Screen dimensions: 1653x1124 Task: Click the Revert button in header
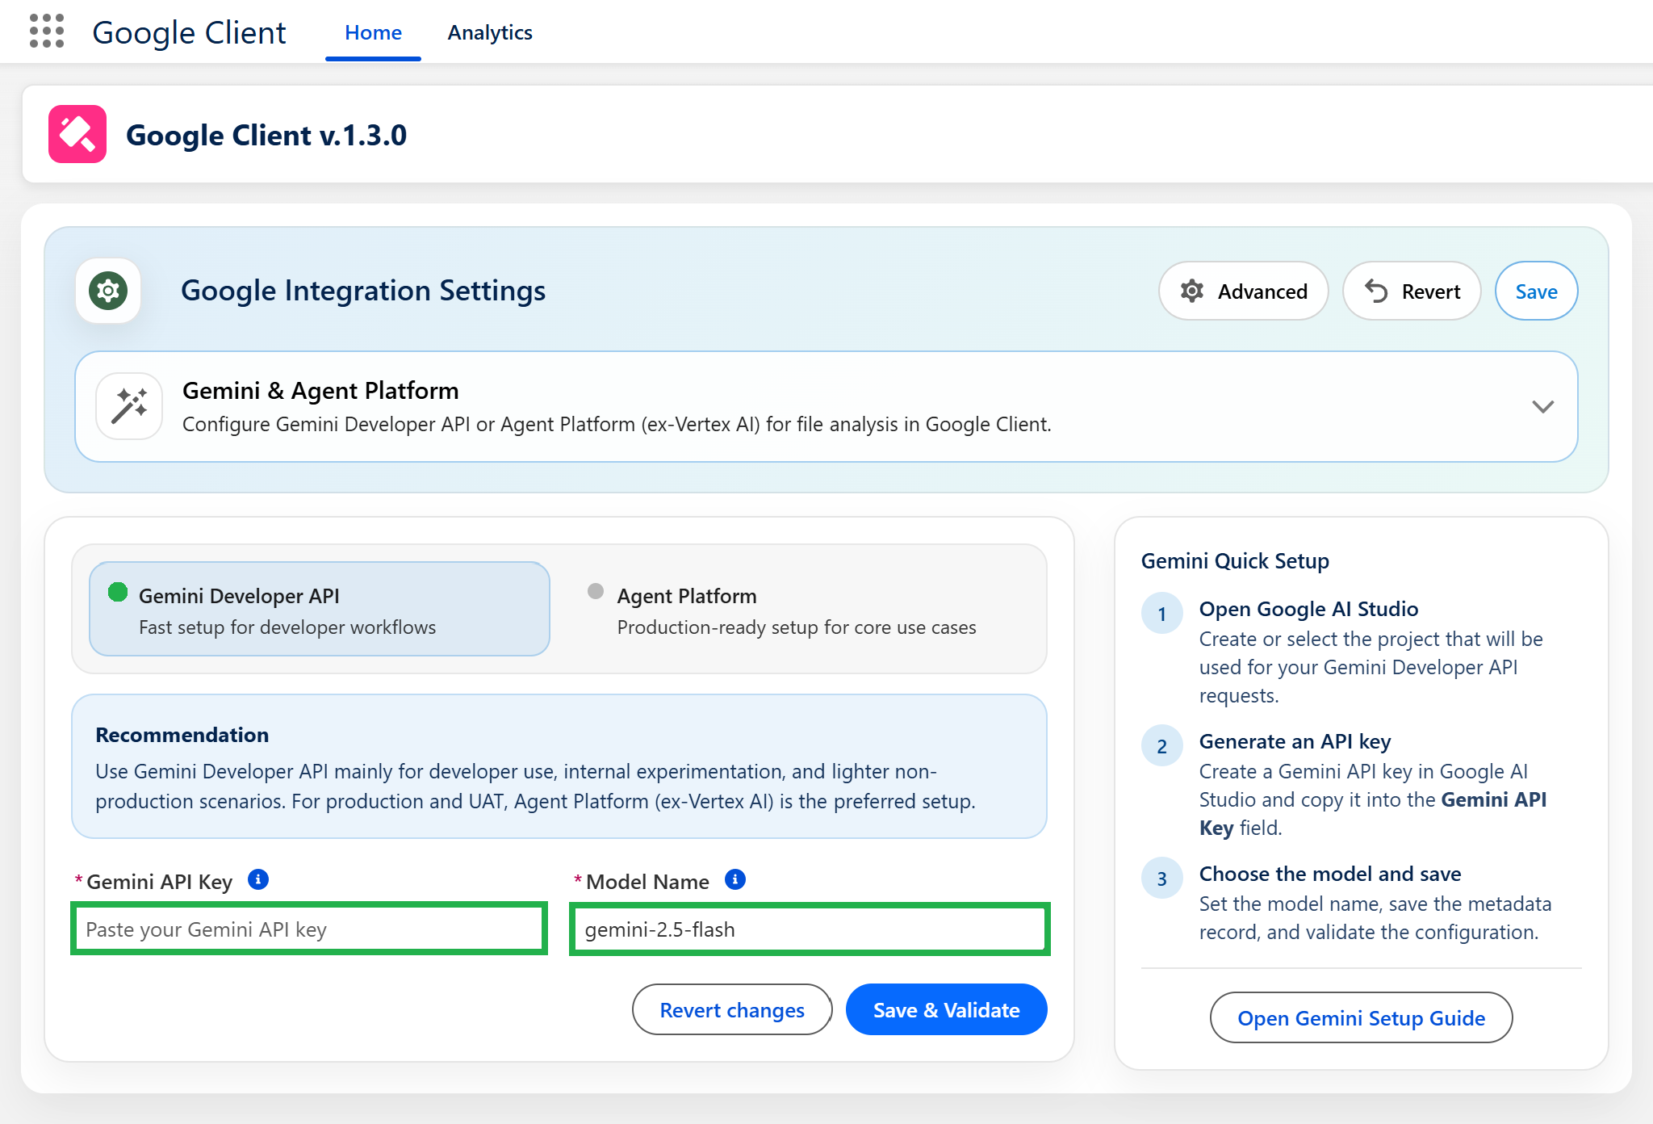(1412, 291)
